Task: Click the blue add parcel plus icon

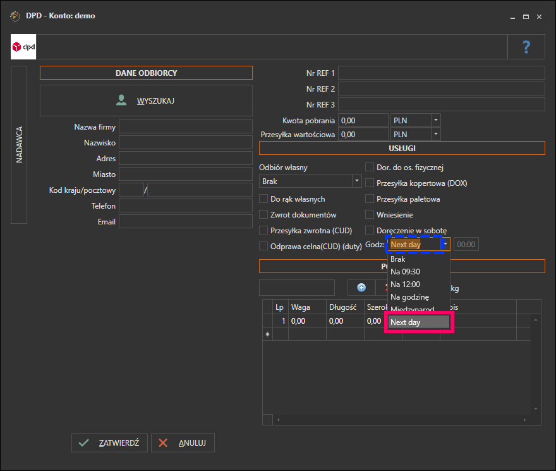Action: [361, 288]
